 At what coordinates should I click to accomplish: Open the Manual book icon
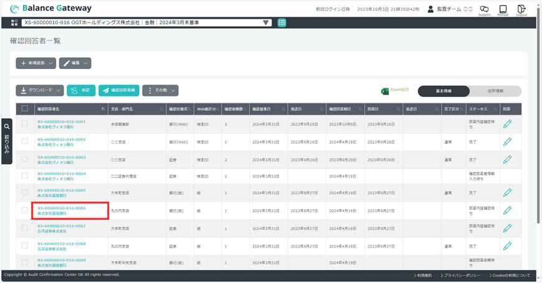tap(503, 9)
